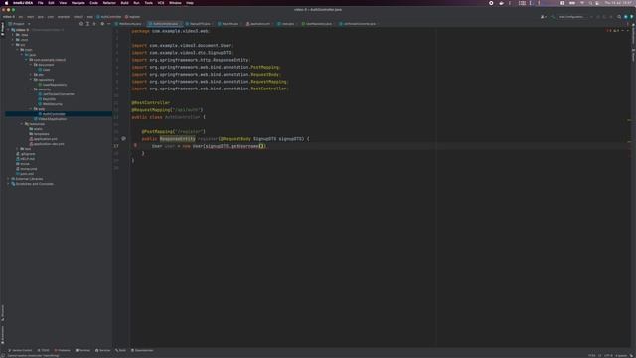The width and height of the screenshot is (636, 358).
Task: Select Video3Application in project tree
Action: (x=52, y=119)
